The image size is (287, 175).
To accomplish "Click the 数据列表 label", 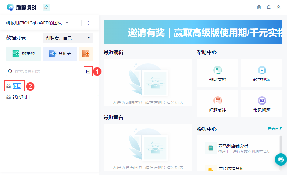I will 16,38.
